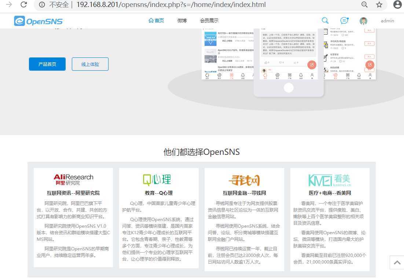Screen dimensions: 404x280
Task: Click the 教育--Q心理 title
Action: pos(159,193)
